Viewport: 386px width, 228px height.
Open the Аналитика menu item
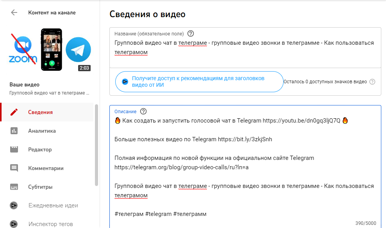click(x=48, y=131)
